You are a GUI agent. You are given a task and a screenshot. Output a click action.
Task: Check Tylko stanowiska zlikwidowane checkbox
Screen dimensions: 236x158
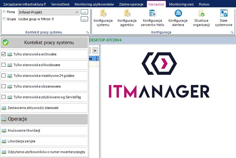click(x=3, y=65)
